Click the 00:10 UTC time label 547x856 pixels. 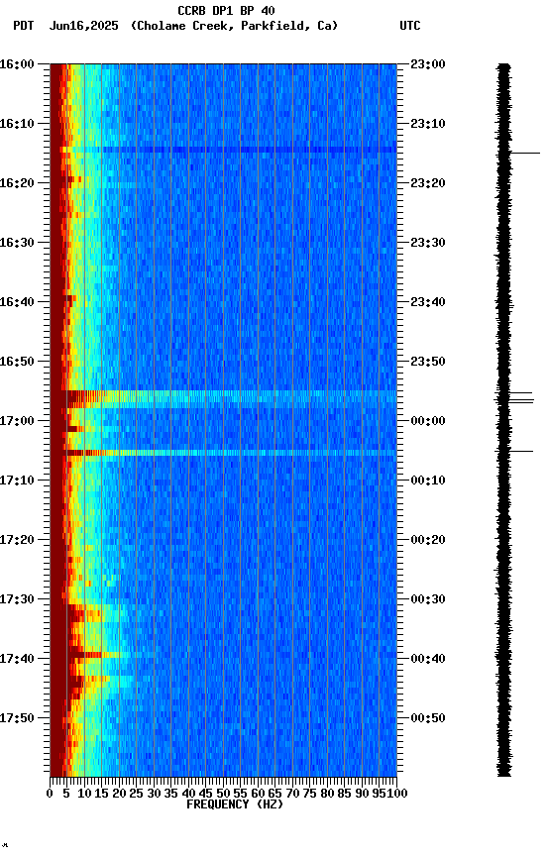coord(428,481)
